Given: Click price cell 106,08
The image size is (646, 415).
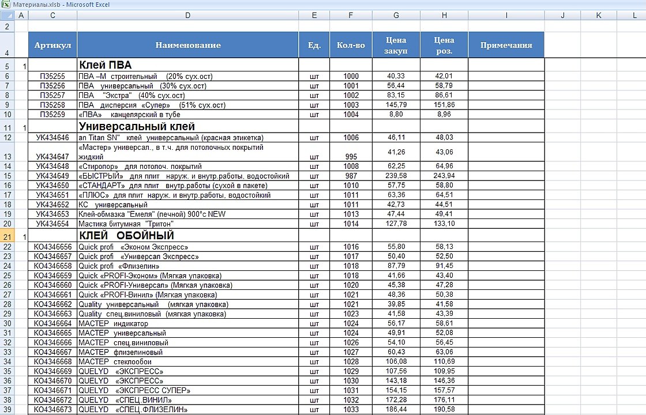Looking at the screenshot, I should click(x=396, y=361).
